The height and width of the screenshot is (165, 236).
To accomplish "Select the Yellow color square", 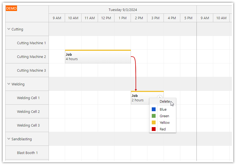I will pos(154,122).
